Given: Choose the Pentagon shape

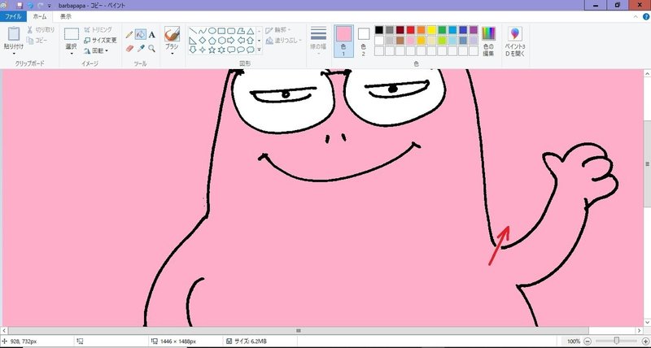Looking at the screenshot, I should [212, 41].
